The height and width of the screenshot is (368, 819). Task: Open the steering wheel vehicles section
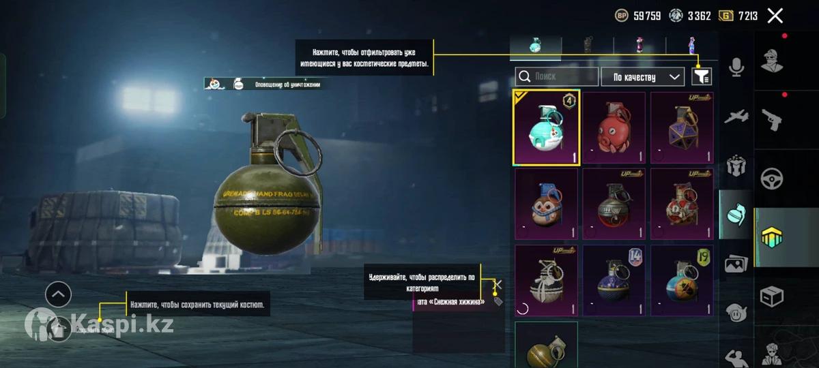[772, 179]
